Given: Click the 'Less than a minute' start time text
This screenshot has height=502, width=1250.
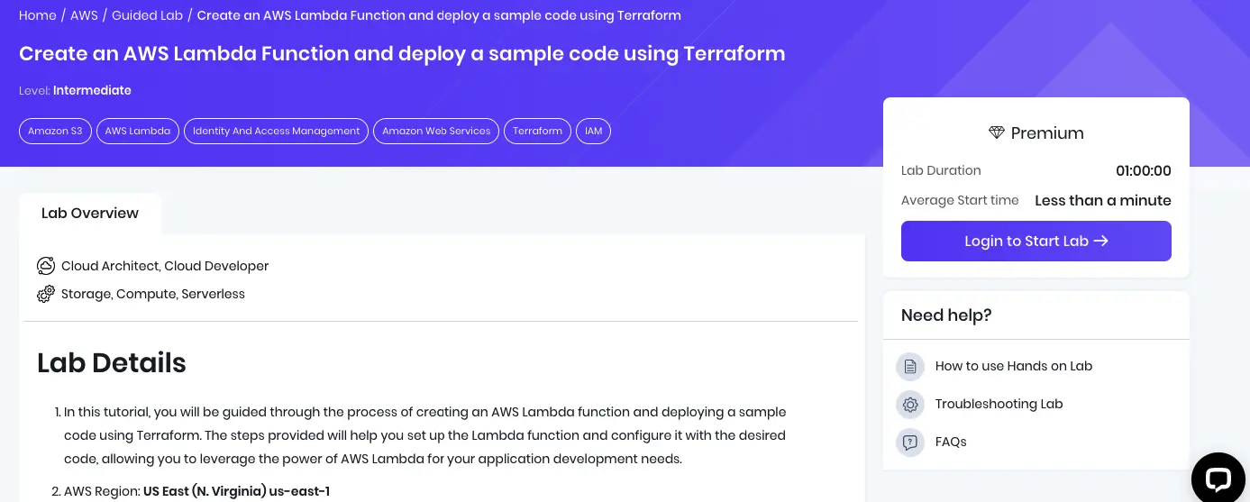Looking at the screenshot, I should pos(1103,200).
